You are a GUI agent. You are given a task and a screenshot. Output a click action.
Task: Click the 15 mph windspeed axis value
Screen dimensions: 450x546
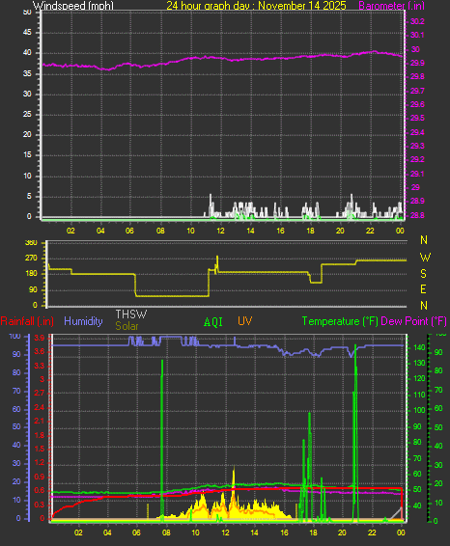(x=27, y=155)
